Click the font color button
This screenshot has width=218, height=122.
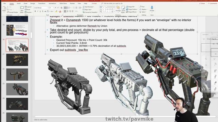(x=60, y=11)
